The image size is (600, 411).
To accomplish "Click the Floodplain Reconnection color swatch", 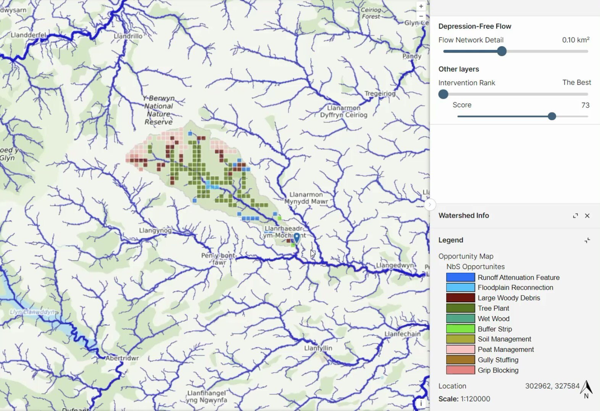I will coord(461,287).
